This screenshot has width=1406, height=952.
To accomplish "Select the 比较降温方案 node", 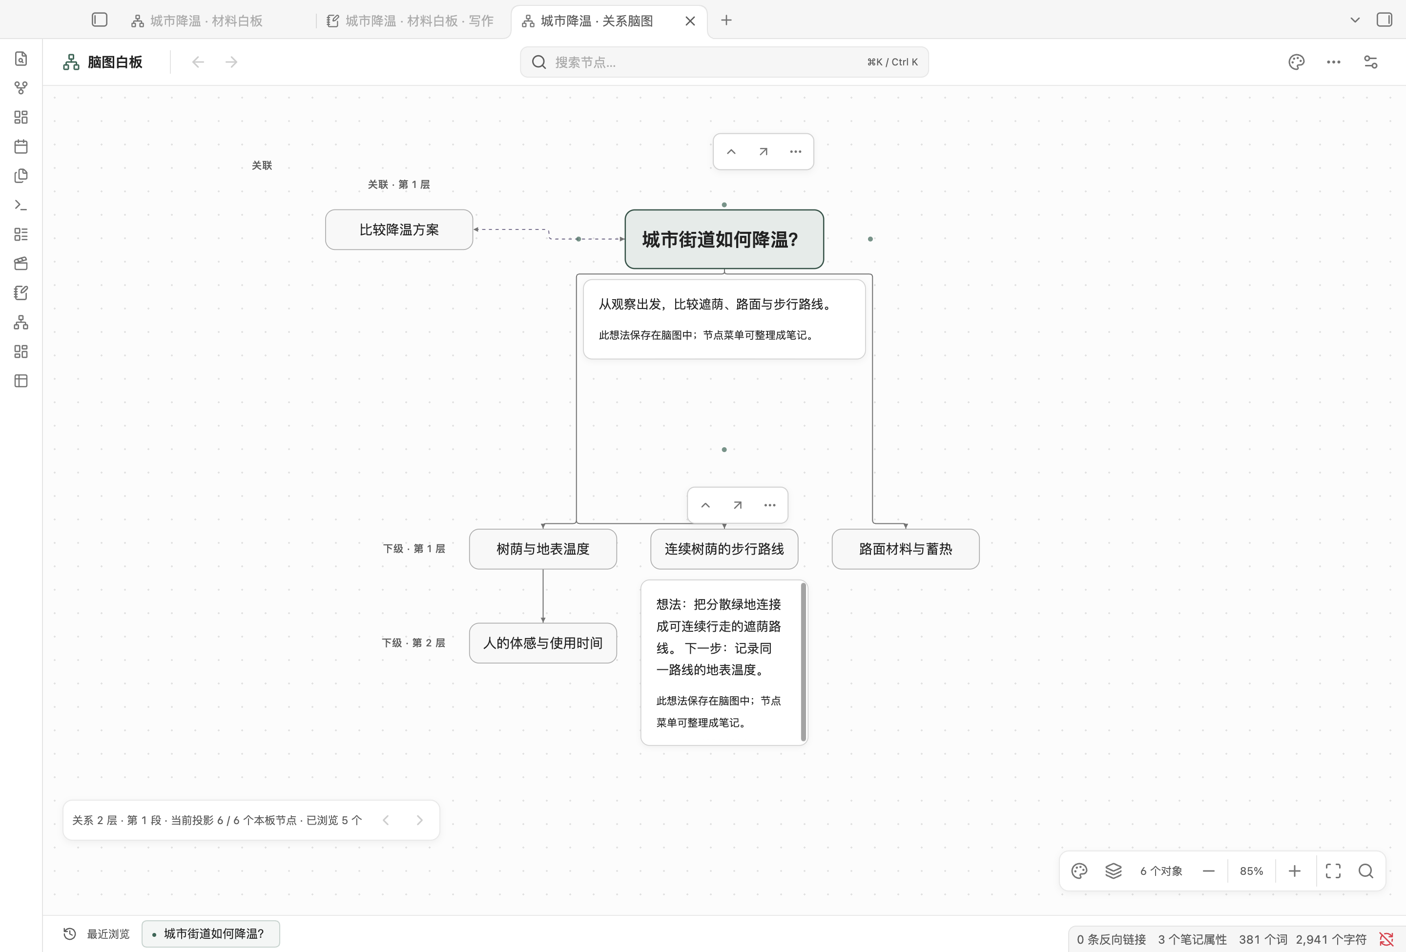I will pyautogui.click(x=399, y=230).
